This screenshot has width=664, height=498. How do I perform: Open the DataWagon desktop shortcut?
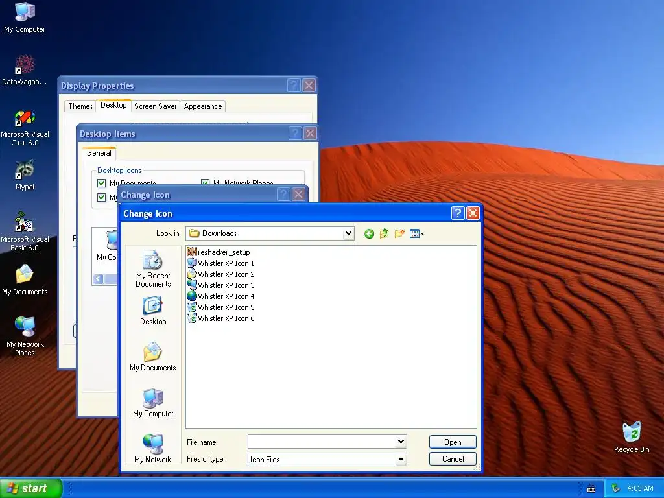[x=25, y=70]
